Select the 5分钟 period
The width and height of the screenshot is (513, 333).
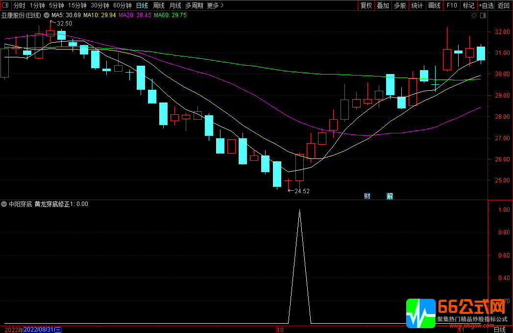click(x=57, y=5)
